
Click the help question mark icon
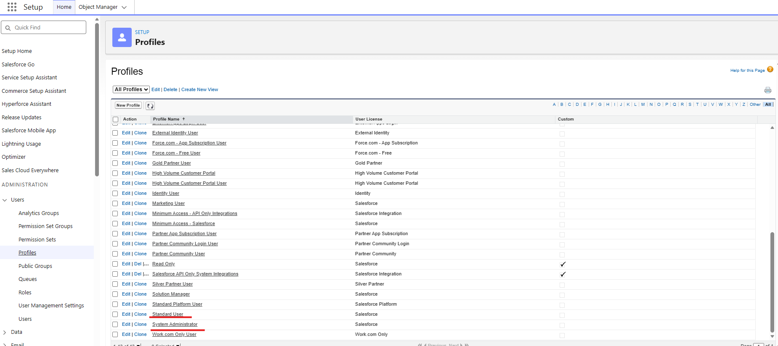pos(770,70)
